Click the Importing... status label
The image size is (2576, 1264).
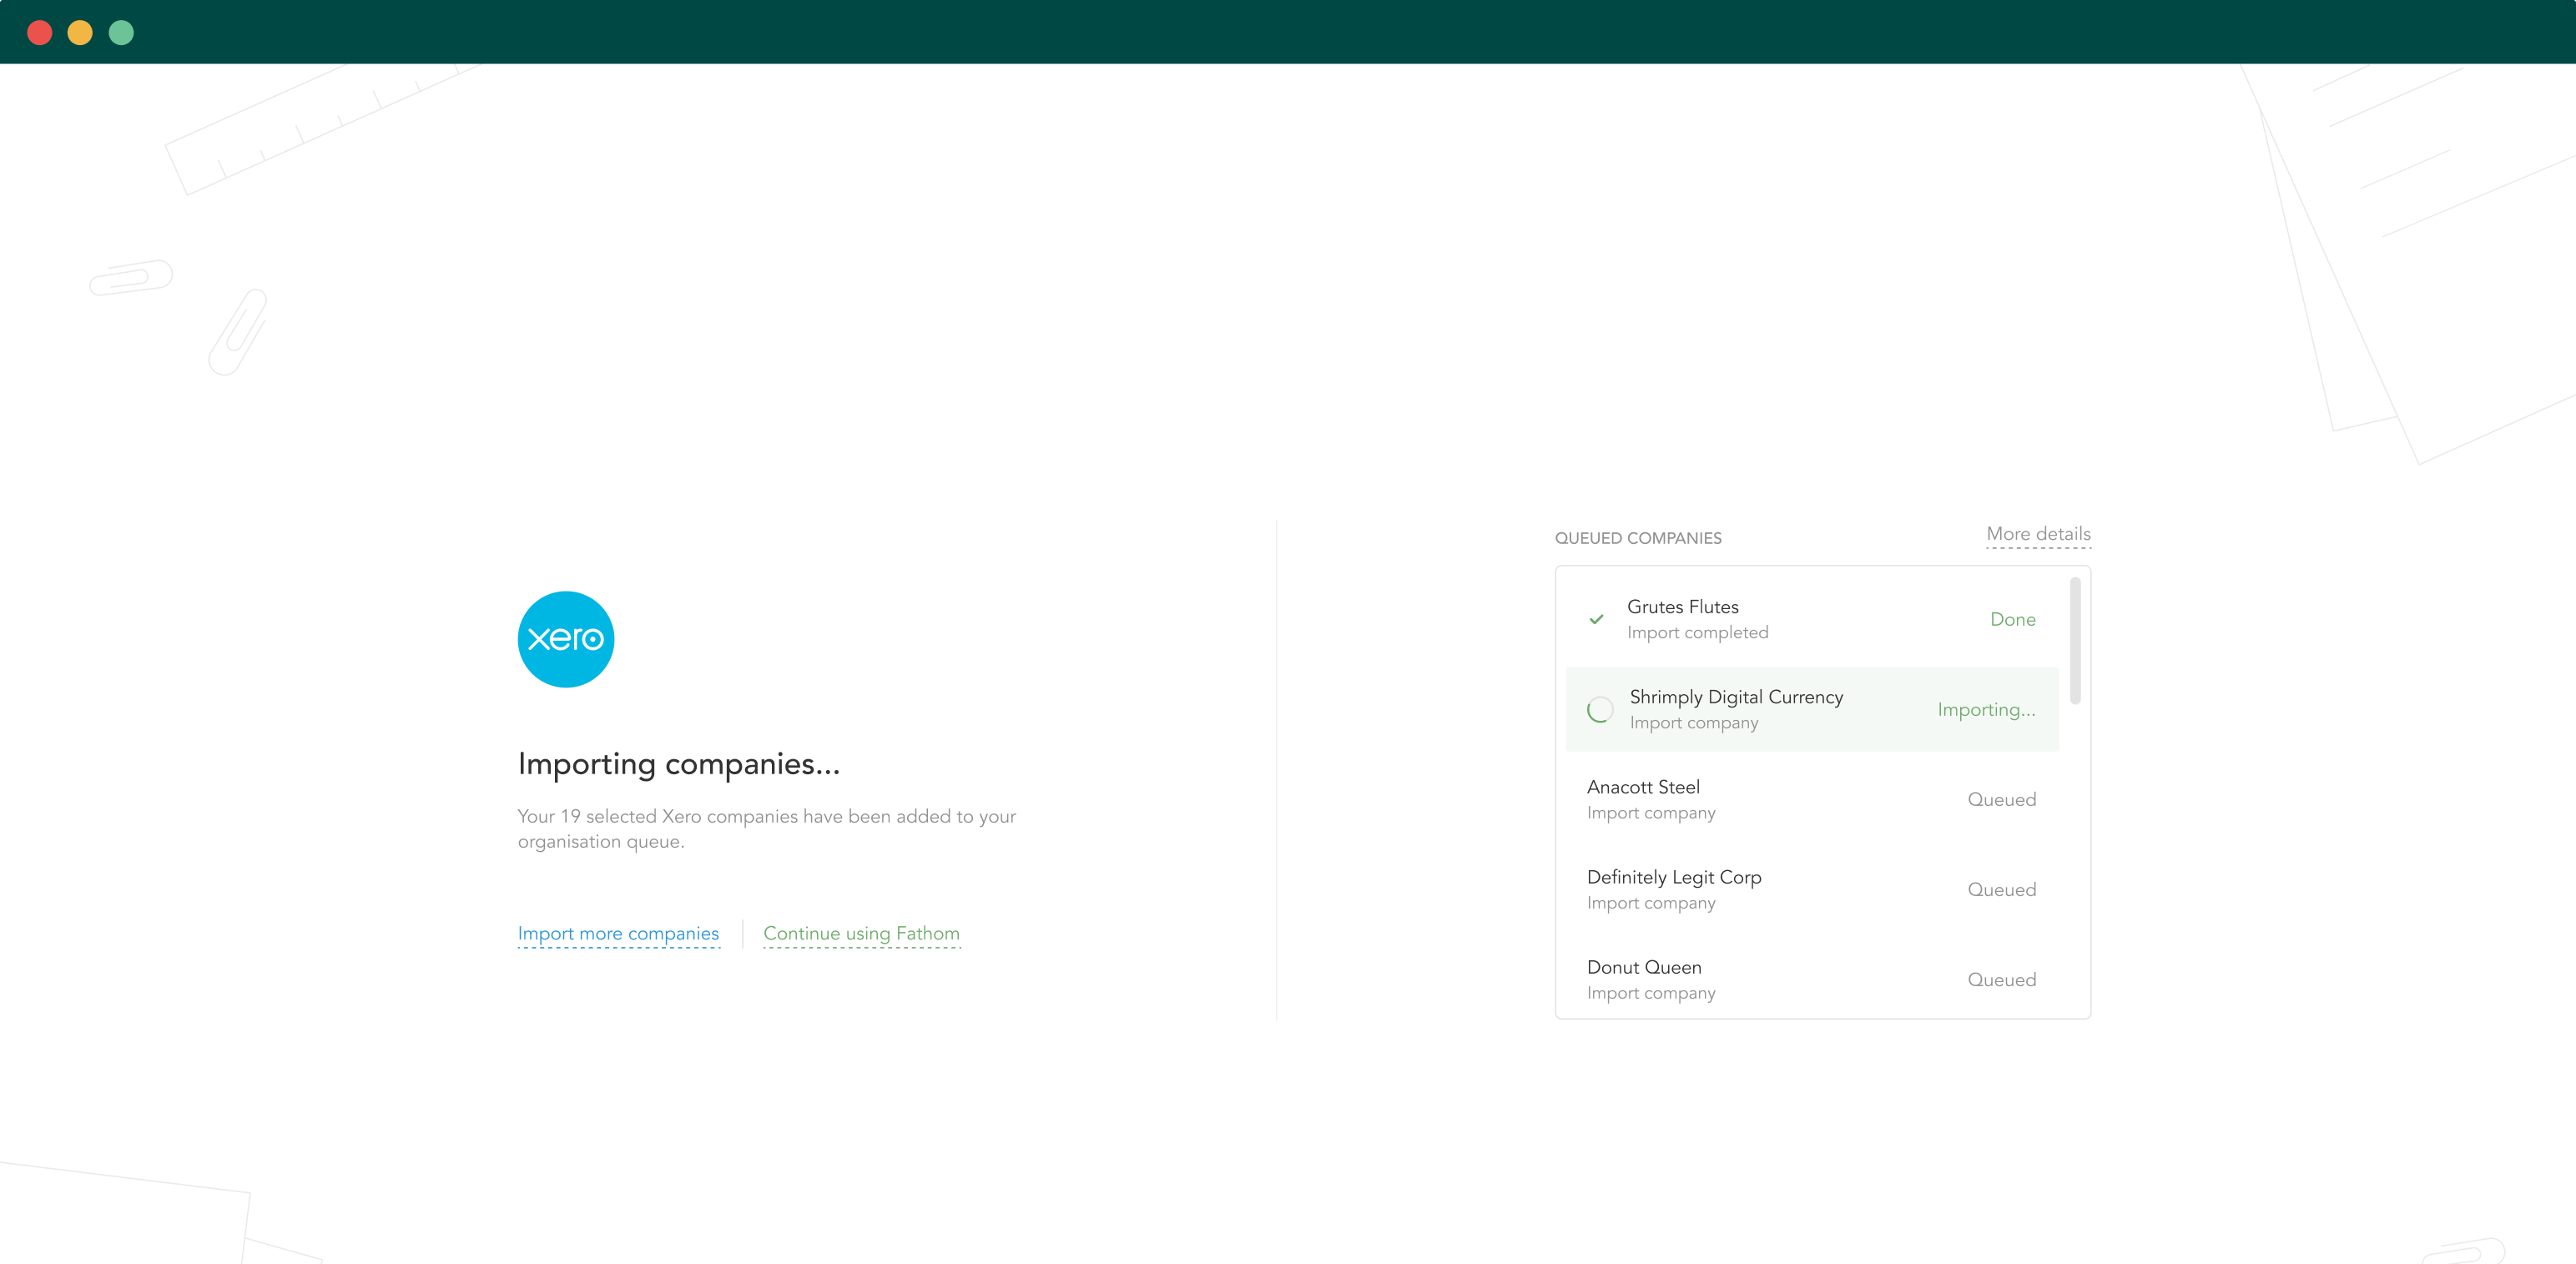tap(1985, 709)
